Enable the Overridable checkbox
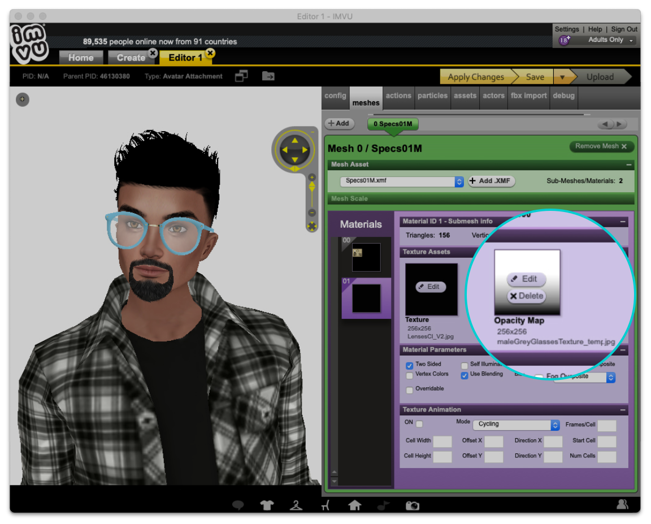Screen dimensions: 651x524 tap(409, 390)
